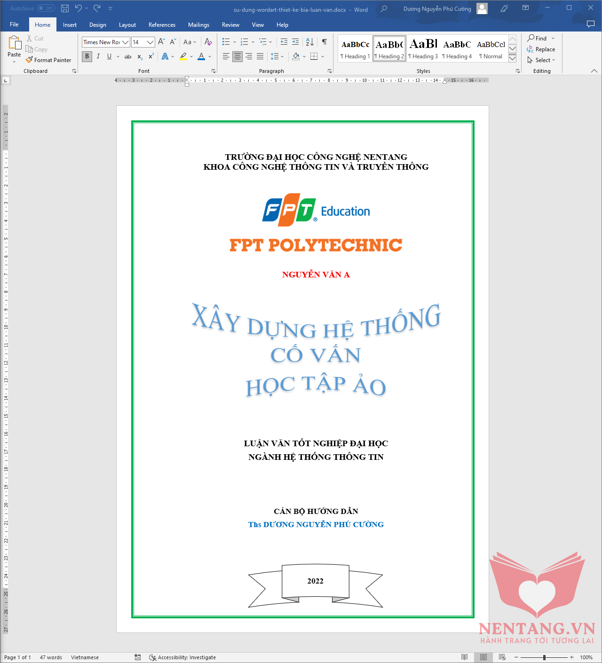Click the Justify alignment icon

pos(260,56)
